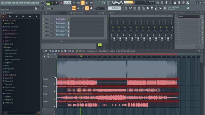Expand the My projects folder
This screenshot has height=115, width=205.
tap(10, 69)
